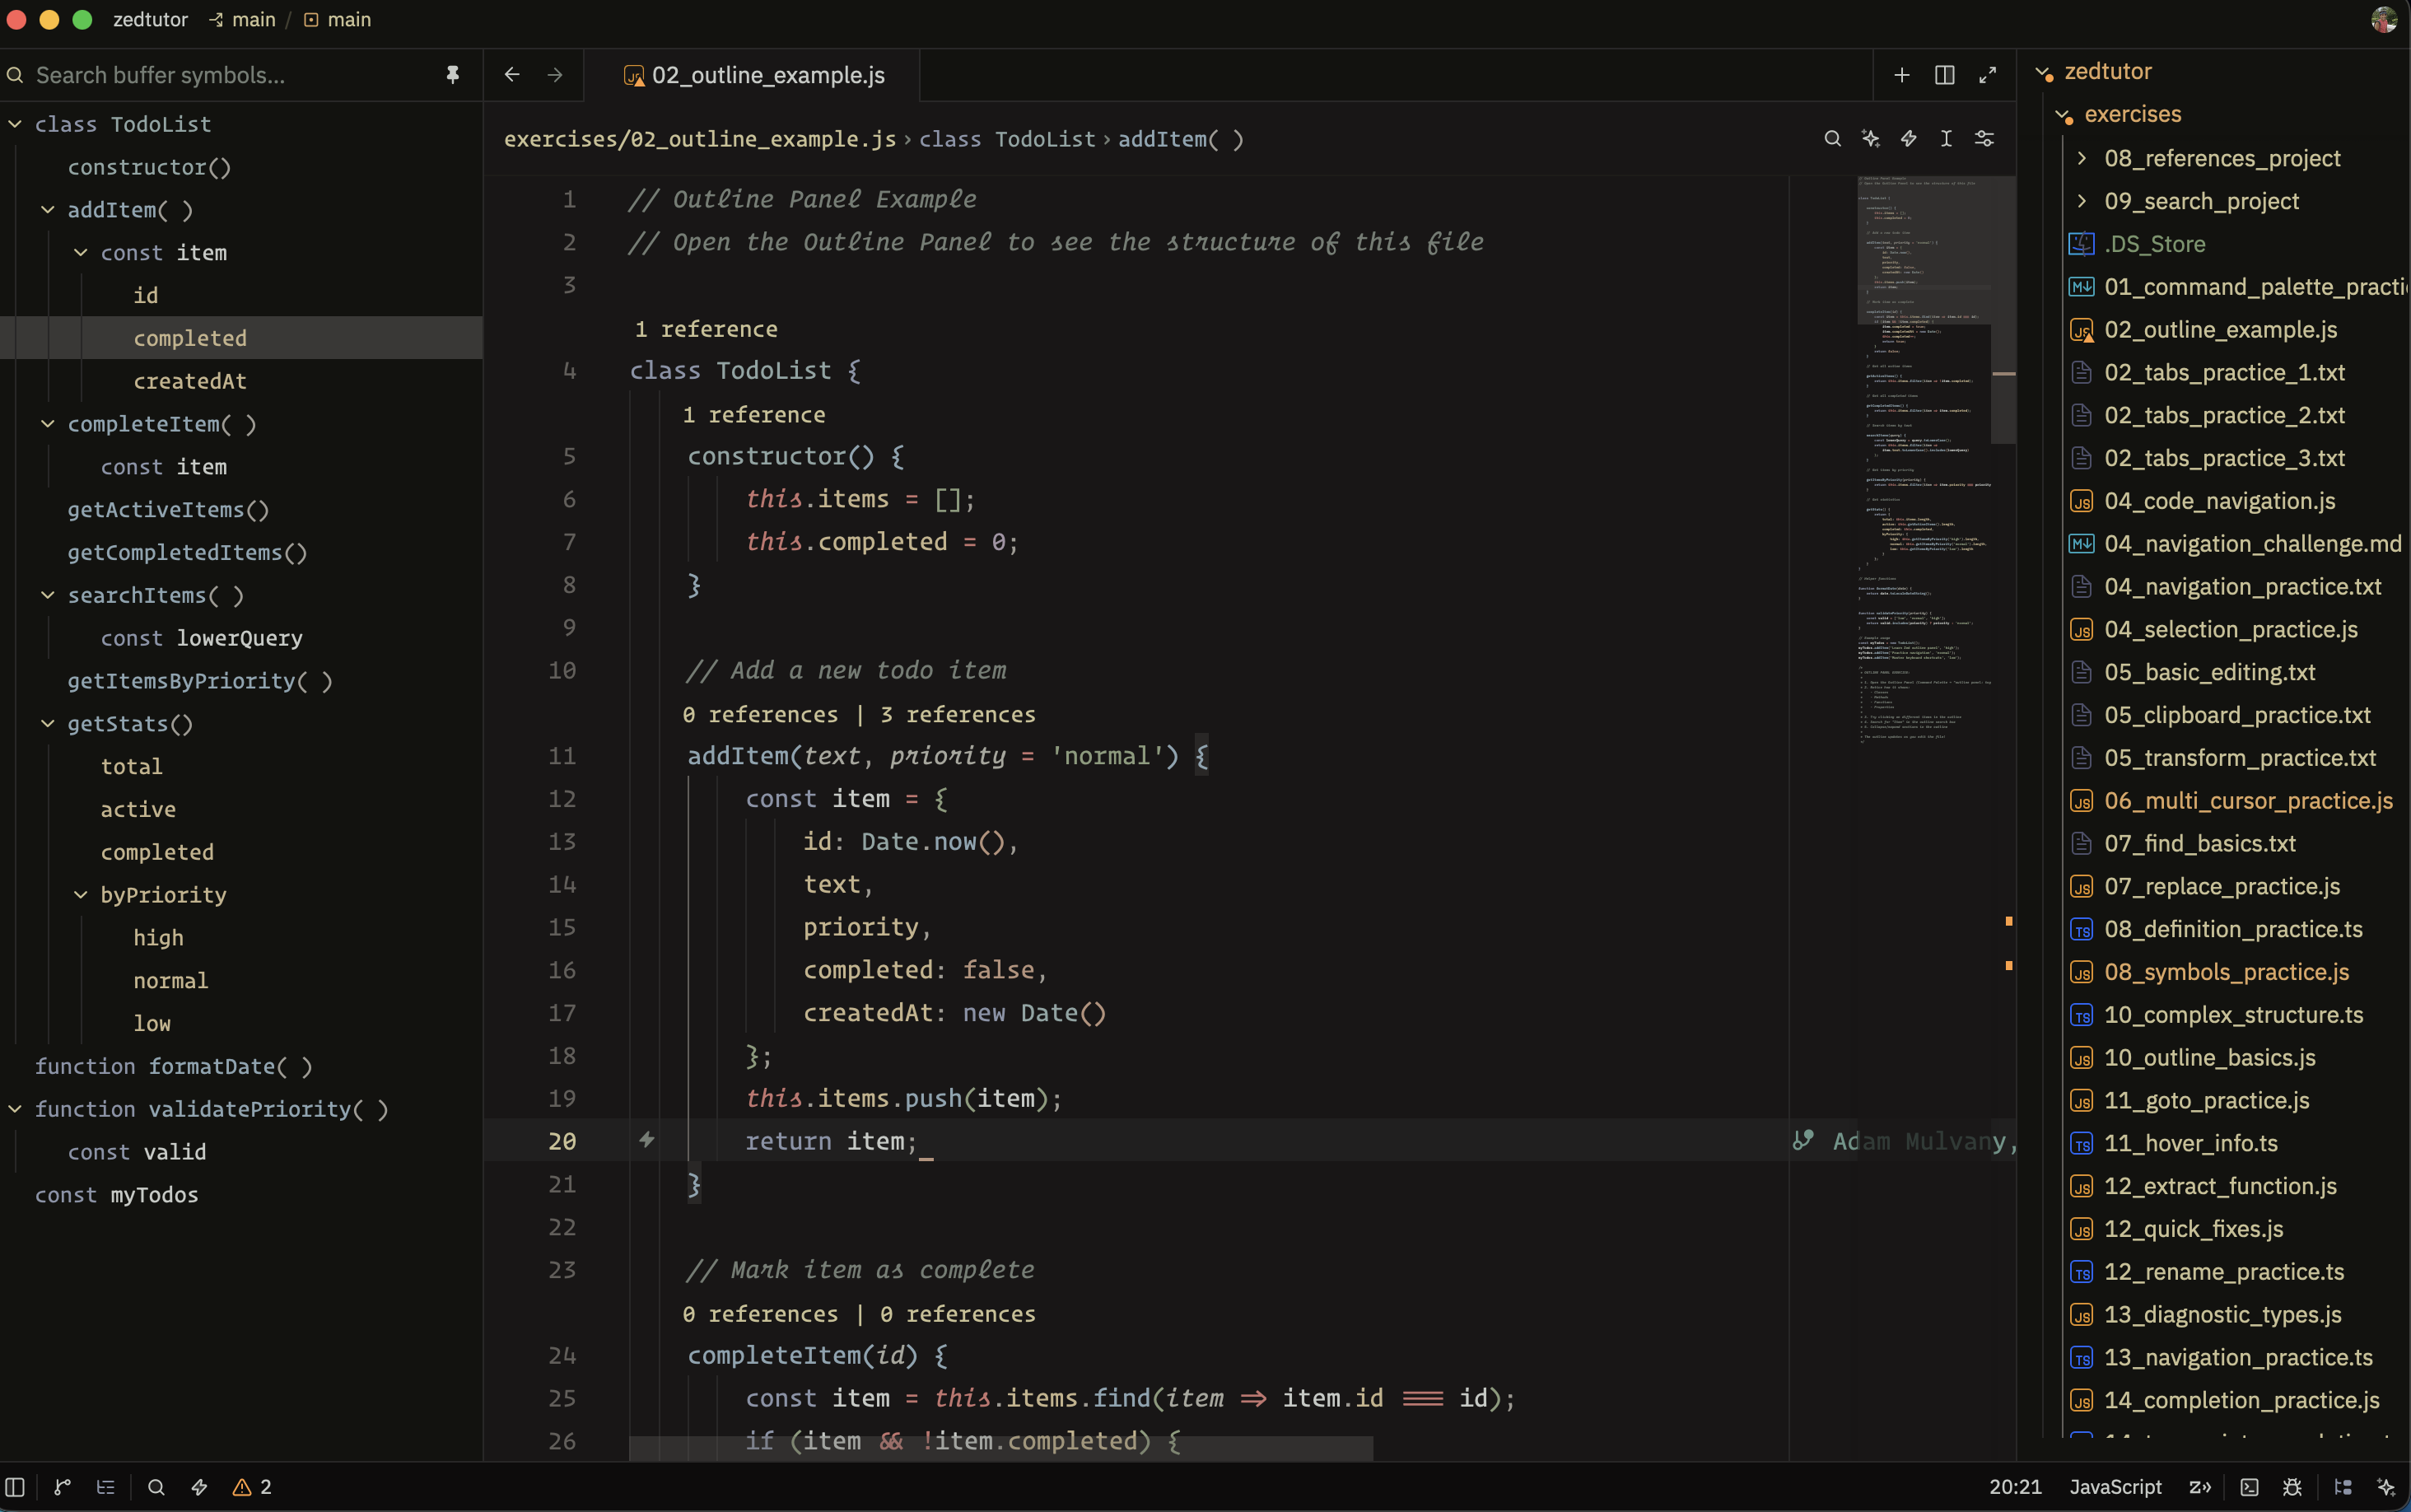This screenshot has height=1512, width=2411.
Task: Toggle the terminal panel icon
Action: point(2249,1487)
